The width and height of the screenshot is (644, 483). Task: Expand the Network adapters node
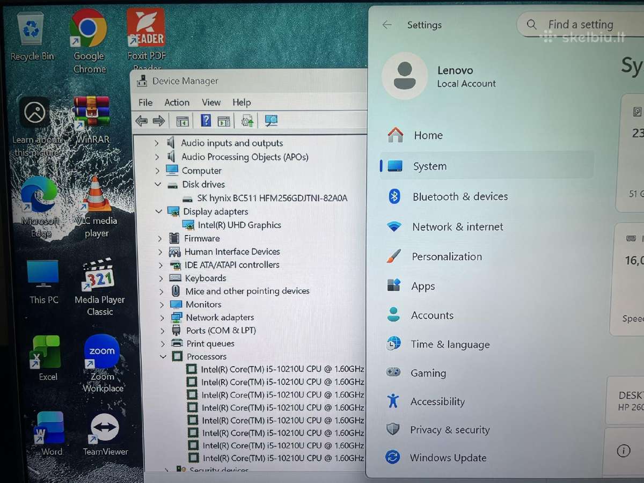(162, 318)
